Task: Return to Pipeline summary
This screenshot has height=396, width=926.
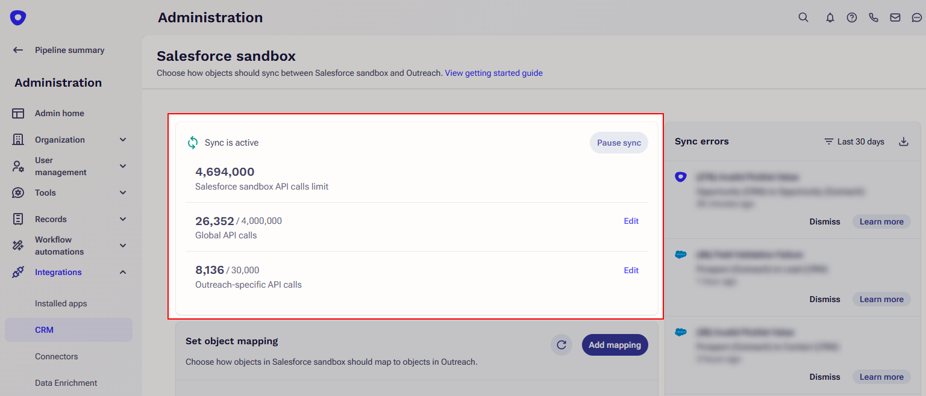Action: click(x=69, y=50)
